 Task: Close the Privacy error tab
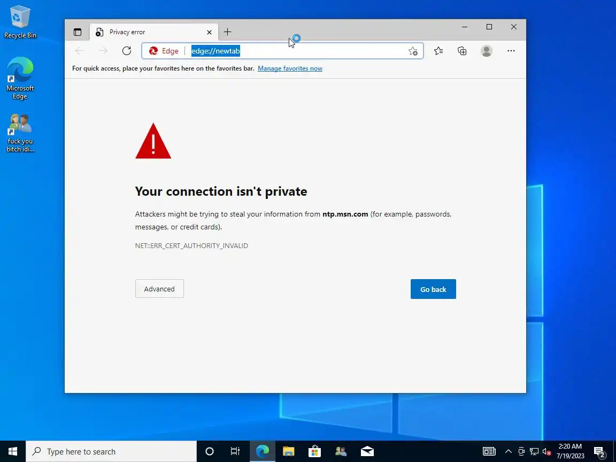210,32
